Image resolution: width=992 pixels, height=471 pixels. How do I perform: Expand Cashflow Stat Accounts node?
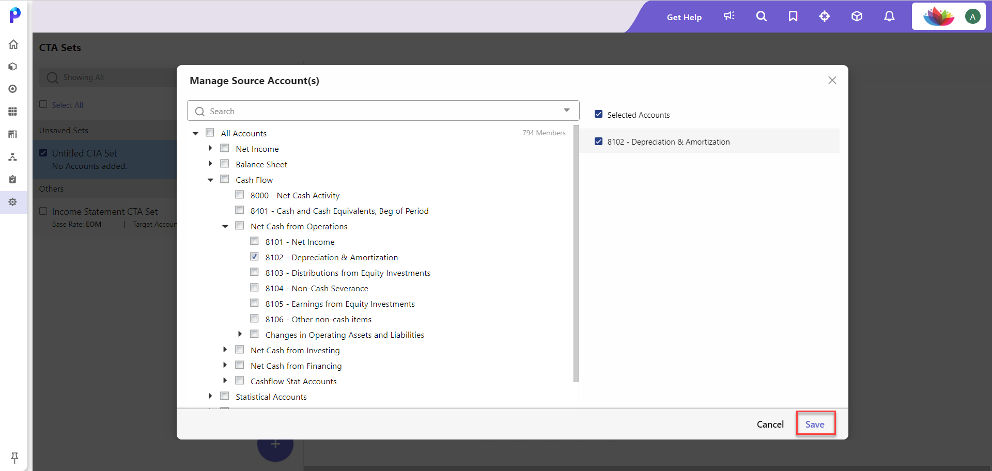[x=225, y=381]
